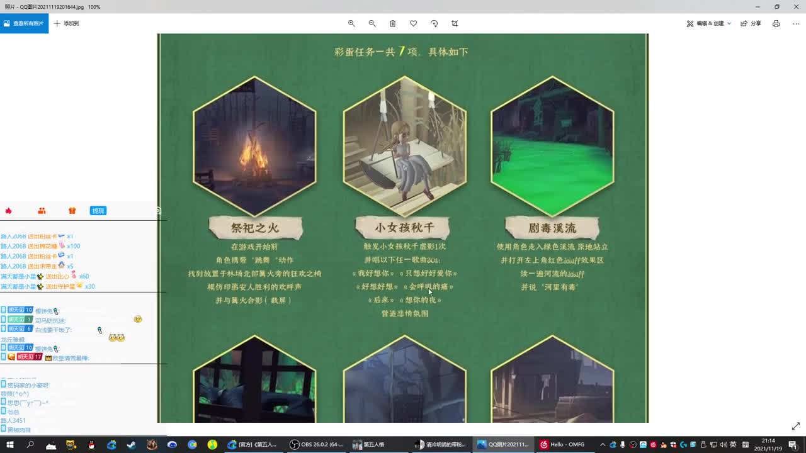The image size is (806, 453).
Task: Switch to OBS 26.0.2 taskbar window
Action: [316, 444]
